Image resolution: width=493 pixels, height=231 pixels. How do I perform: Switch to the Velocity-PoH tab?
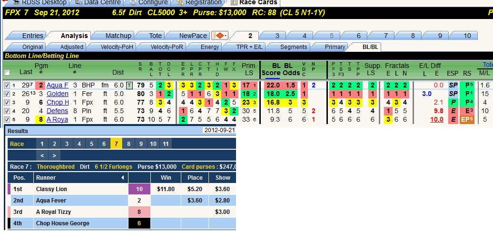click(x=117, y=47)
